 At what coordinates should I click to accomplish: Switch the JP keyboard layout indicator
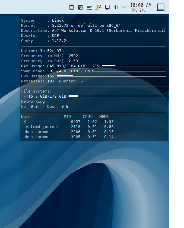tap(98, 7)
